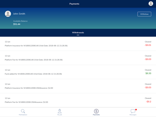Open the Messages chat bubble icon

point(133,111)
